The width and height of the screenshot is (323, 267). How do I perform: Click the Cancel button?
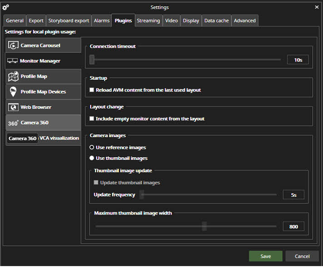pos(302,257)
